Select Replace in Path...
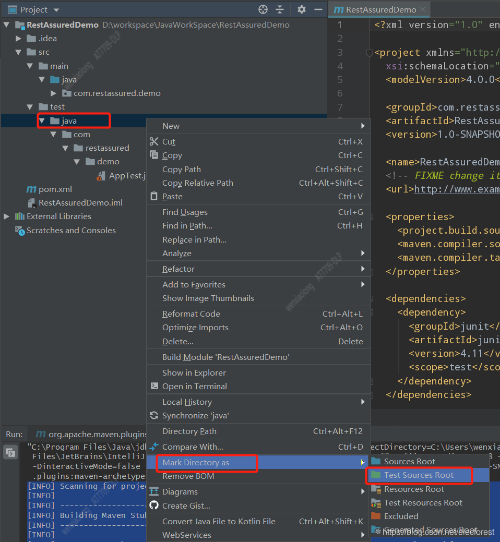Viewport: 500px width, 542px height. coord(259,239)
